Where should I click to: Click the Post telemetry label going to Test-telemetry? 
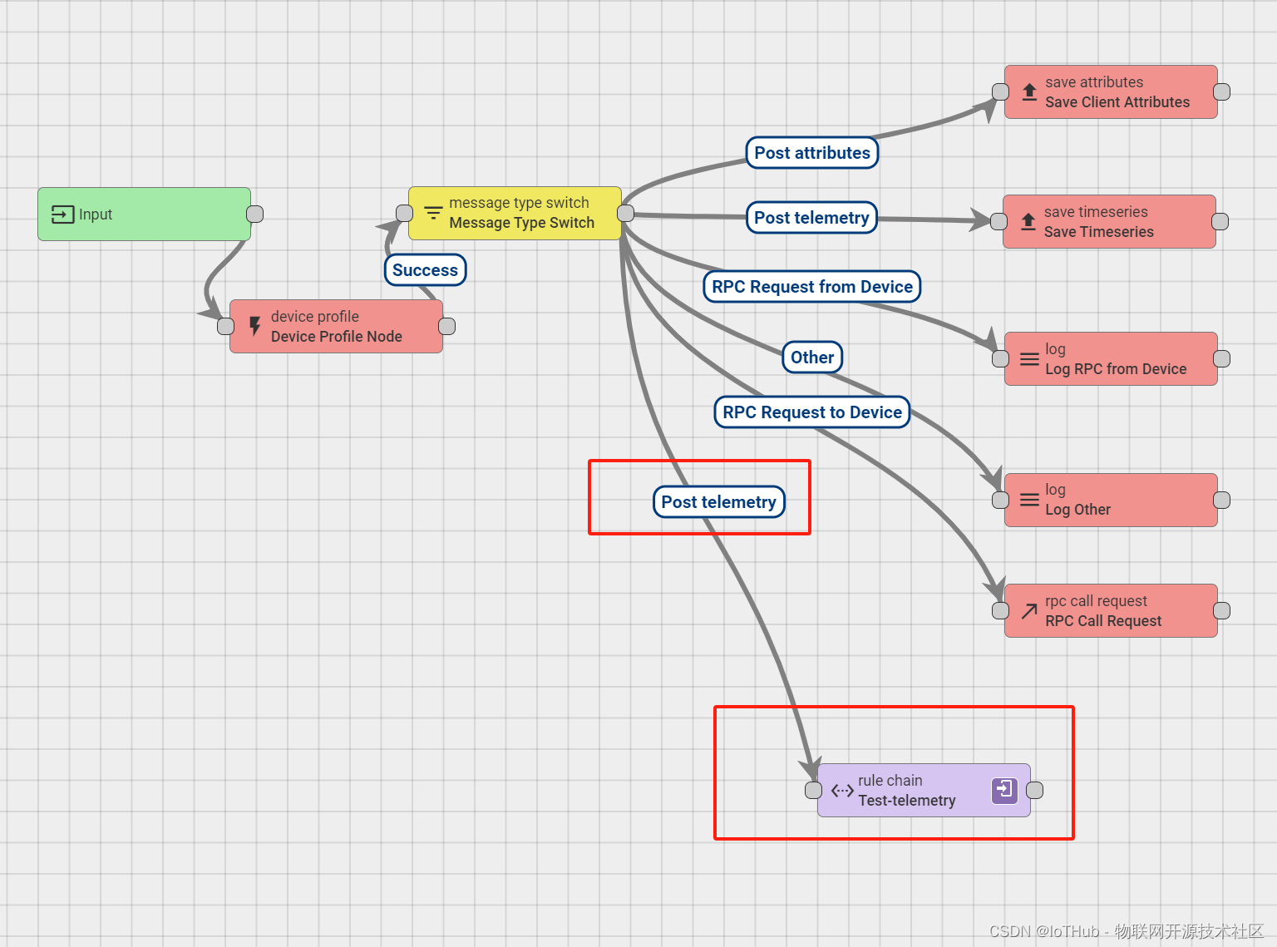click(x=719, y=502)
